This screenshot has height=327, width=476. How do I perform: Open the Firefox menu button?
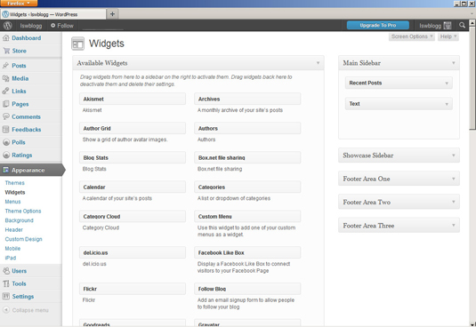coord(19,4)
